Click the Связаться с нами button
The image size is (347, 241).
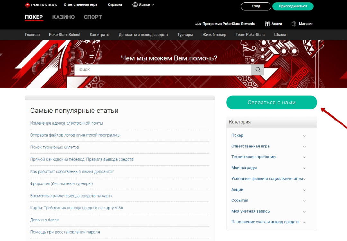pos(271,103)
